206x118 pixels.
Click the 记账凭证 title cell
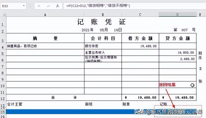point(101,22)
